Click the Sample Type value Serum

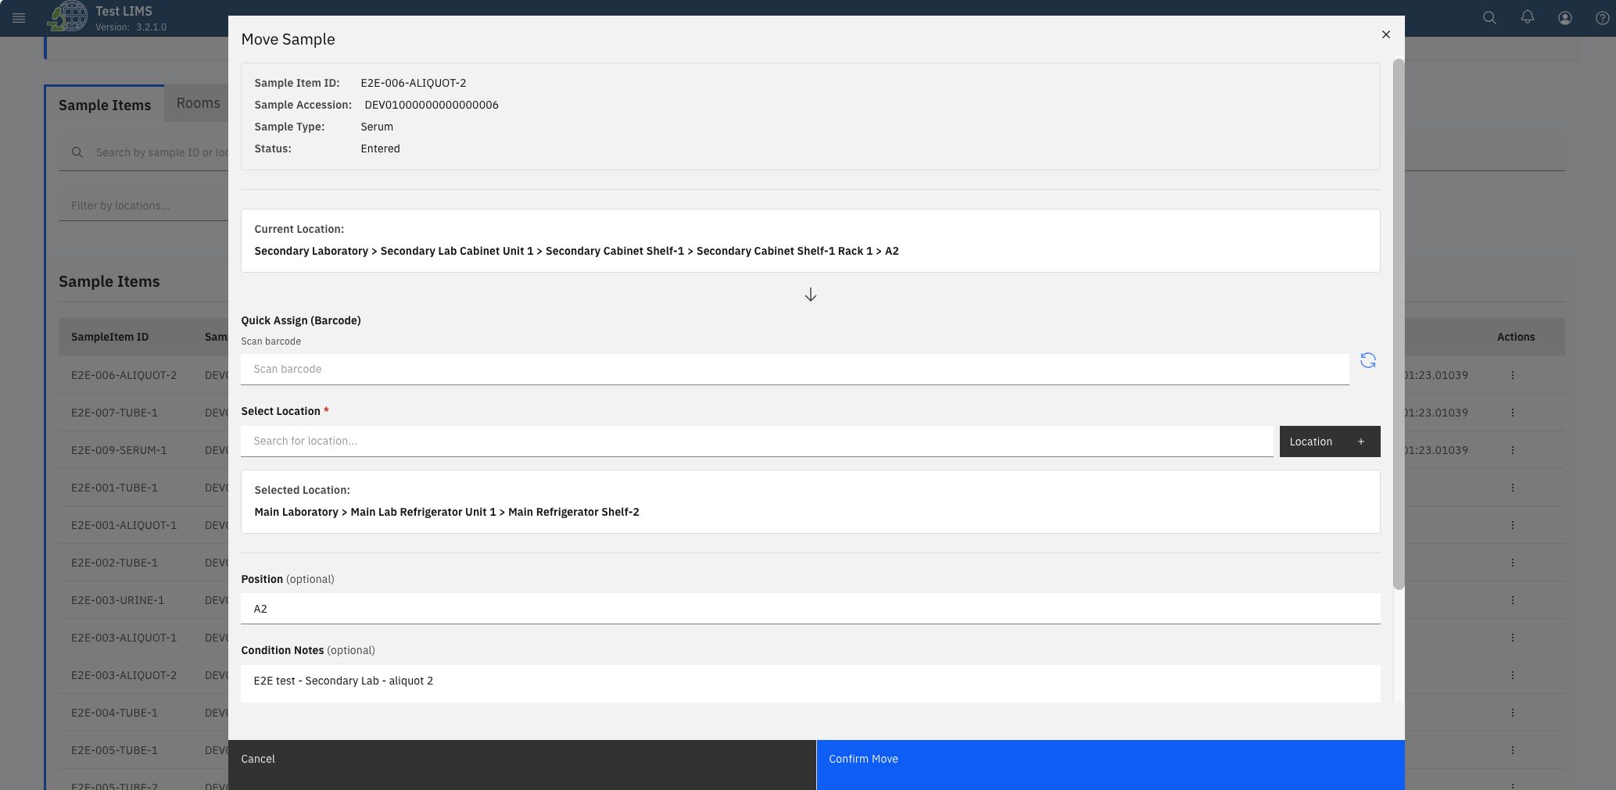click(377, 127)
